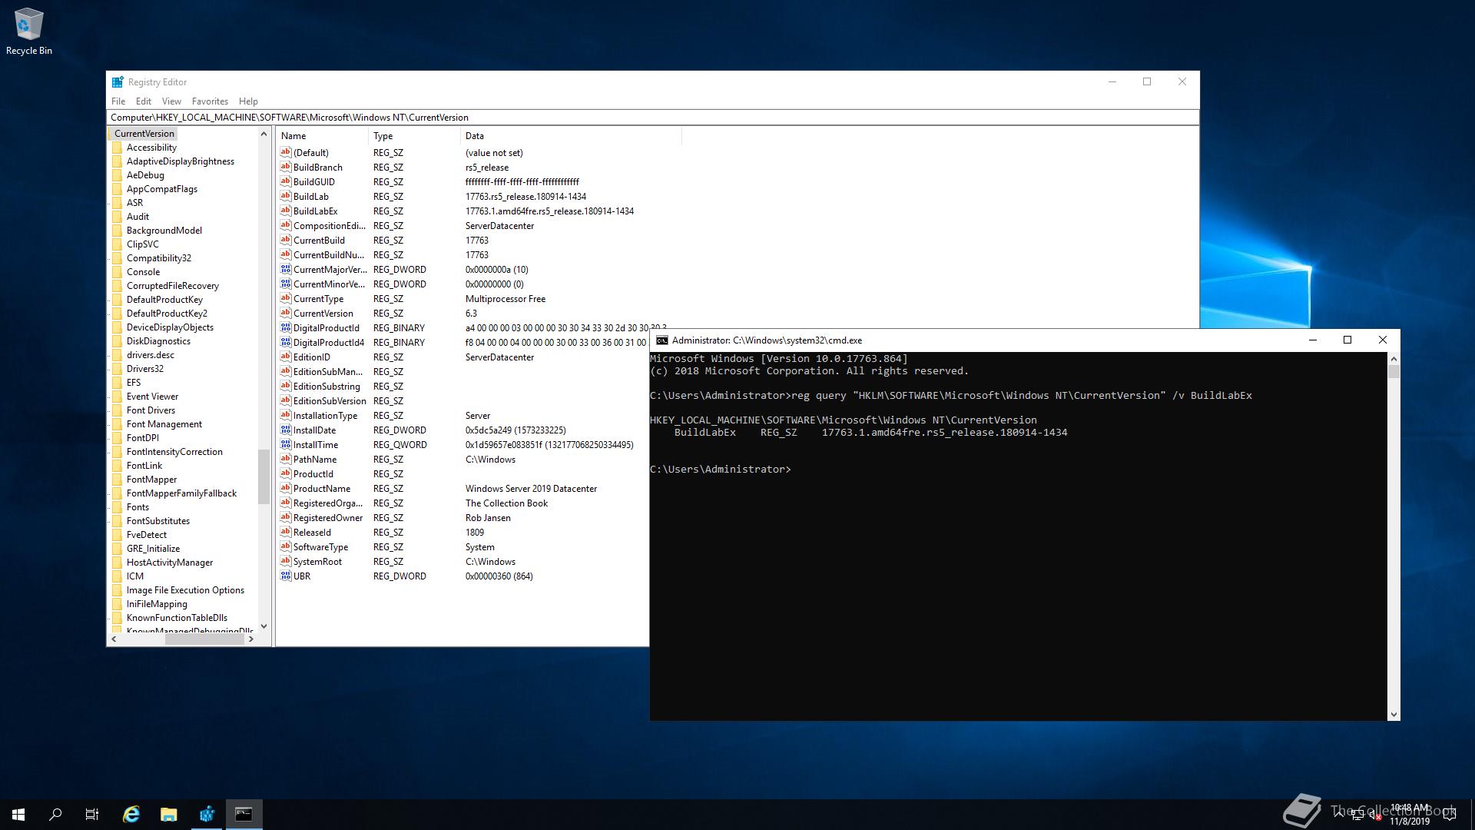Screen dimensions: 1475x830
Task: Click the taskbar clock and date
Action: point(1410,815)
